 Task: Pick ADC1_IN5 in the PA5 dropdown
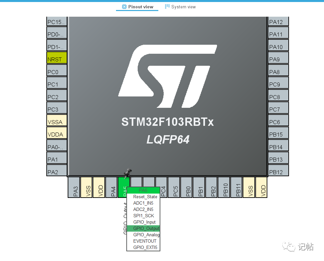pyautogui.click(x=143, y=203)
